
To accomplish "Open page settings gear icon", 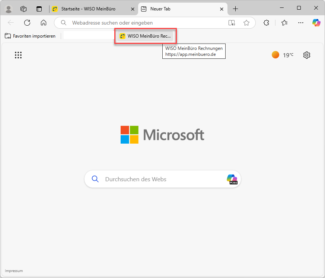I will [x=306, y=55].
